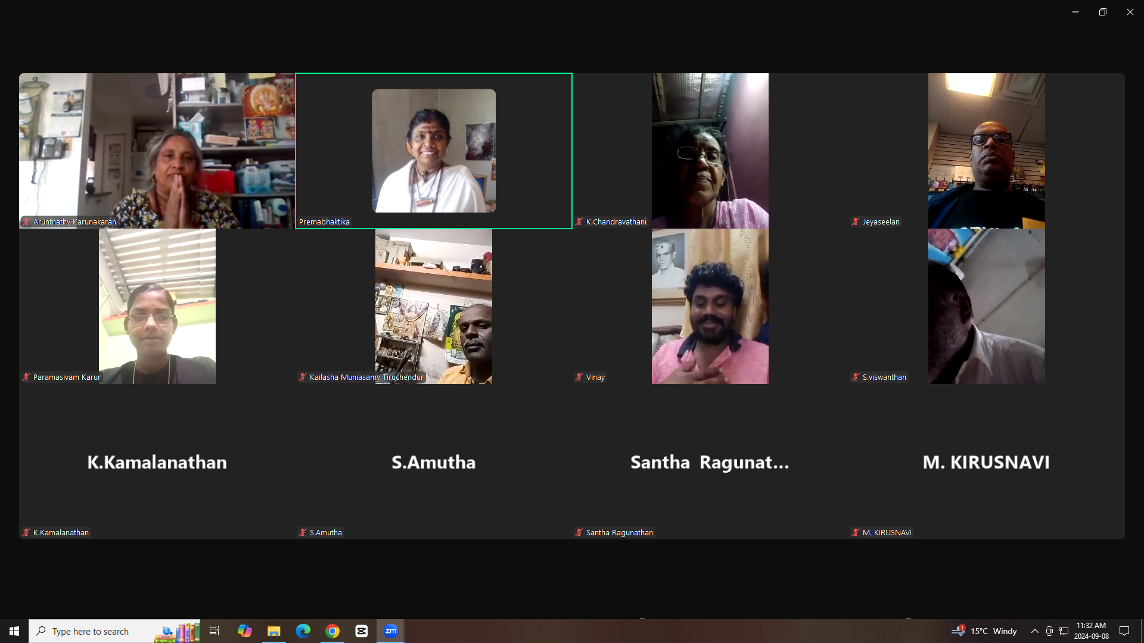The height and width of the screenshot is (643, 1144).
Task: Open the notification center icon
Action: pos(1124,631)
